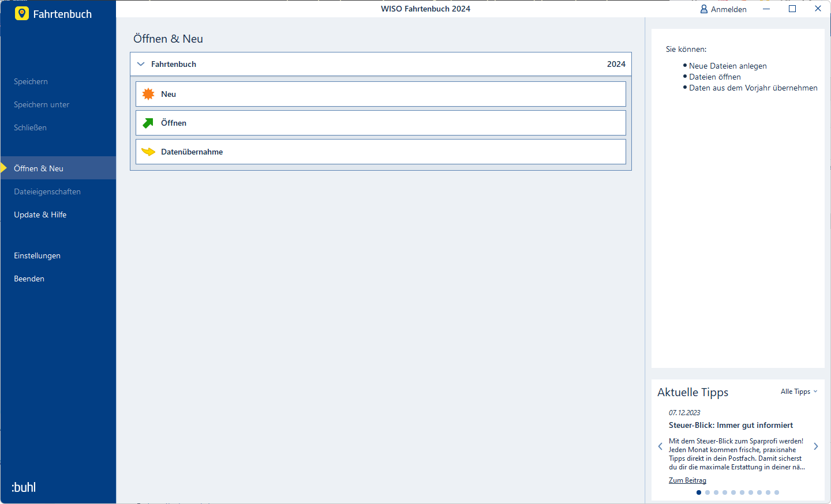
Task: Click the user icon next to Anmelden
Action: pyautogui.click(x=704, y=9)
